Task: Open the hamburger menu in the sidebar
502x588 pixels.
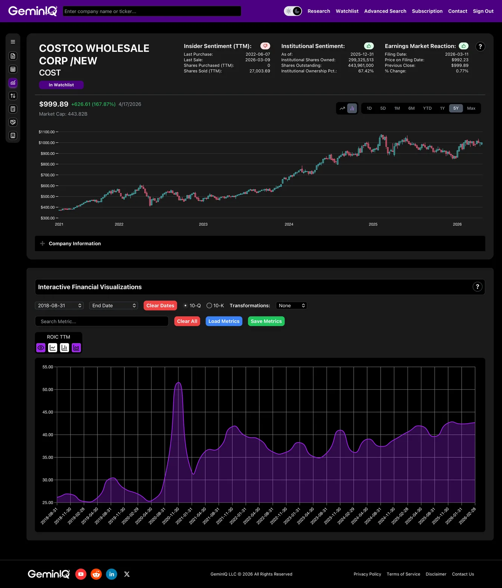Action: click(x=13, y=42)
